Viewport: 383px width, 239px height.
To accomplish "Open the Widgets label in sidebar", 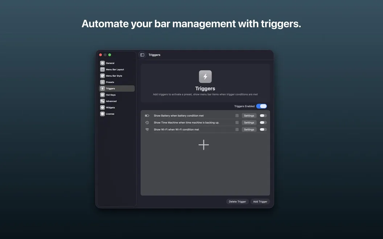I will pyautogui.click(x=110, y=108).
